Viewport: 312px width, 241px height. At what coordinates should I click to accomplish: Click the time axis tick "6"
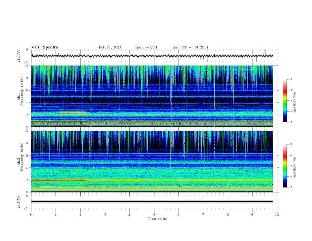tap(178, 215)
